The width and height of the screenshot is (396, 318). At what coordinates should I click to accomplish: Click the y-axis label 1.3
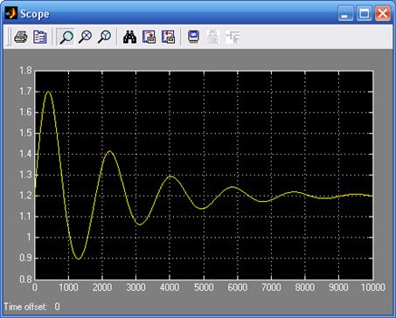tap(25, 175)
